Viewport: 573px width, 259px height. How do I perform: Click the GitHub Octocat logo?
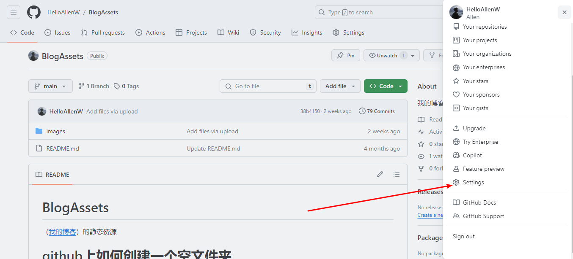click(x=34, y=12)
